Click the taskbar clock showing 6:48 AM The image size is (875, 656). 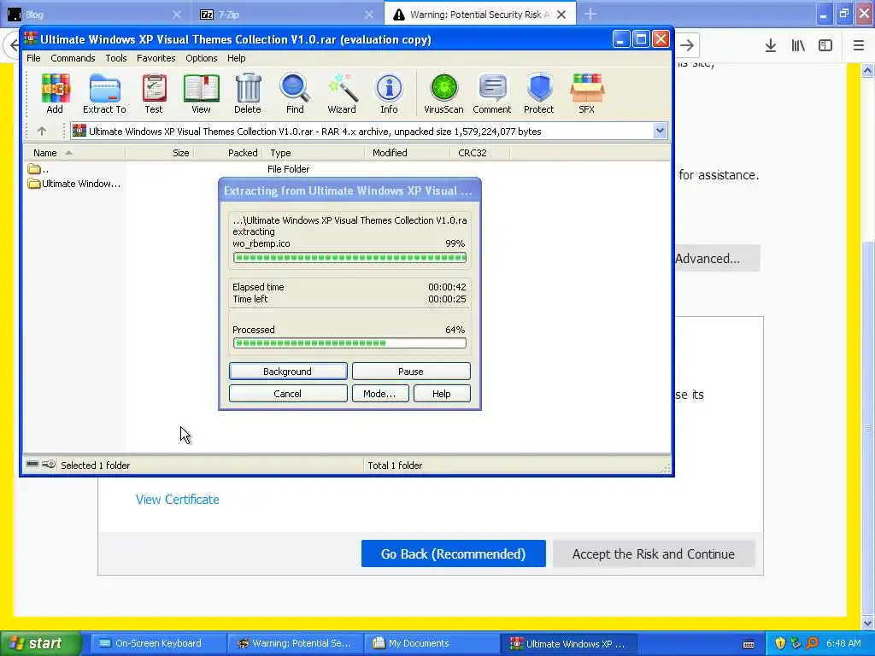click(843, 643)
